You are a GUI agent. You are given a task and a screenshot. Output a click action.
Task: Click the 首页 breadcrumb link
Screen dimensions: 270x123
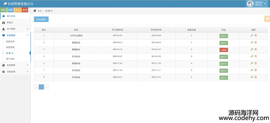[40, 11]
